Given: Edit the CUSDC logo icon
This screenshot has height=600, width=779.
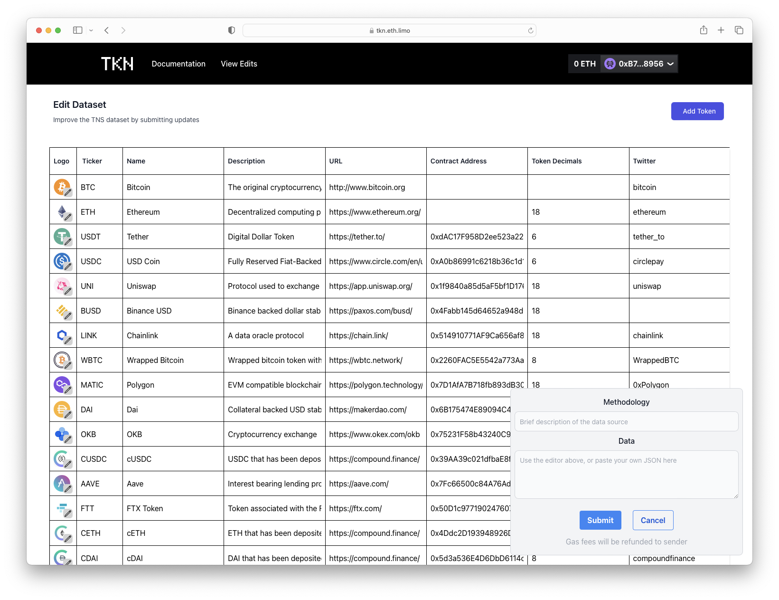Looking at the screenshot, I should point(68,464).
